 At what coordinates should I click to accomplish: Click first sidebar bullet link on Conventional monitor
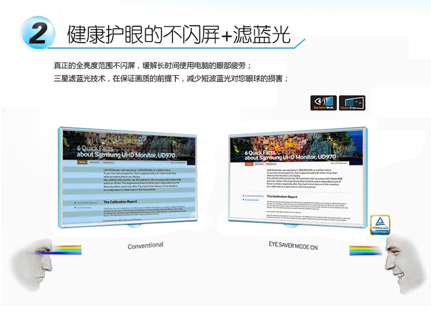click(86, 203)
